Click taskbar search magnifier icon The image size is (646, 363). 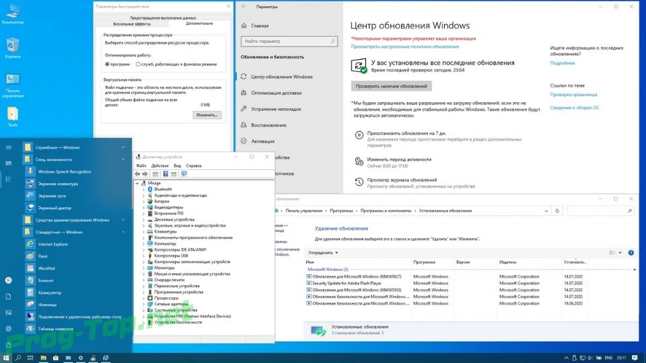pos(18,358)
